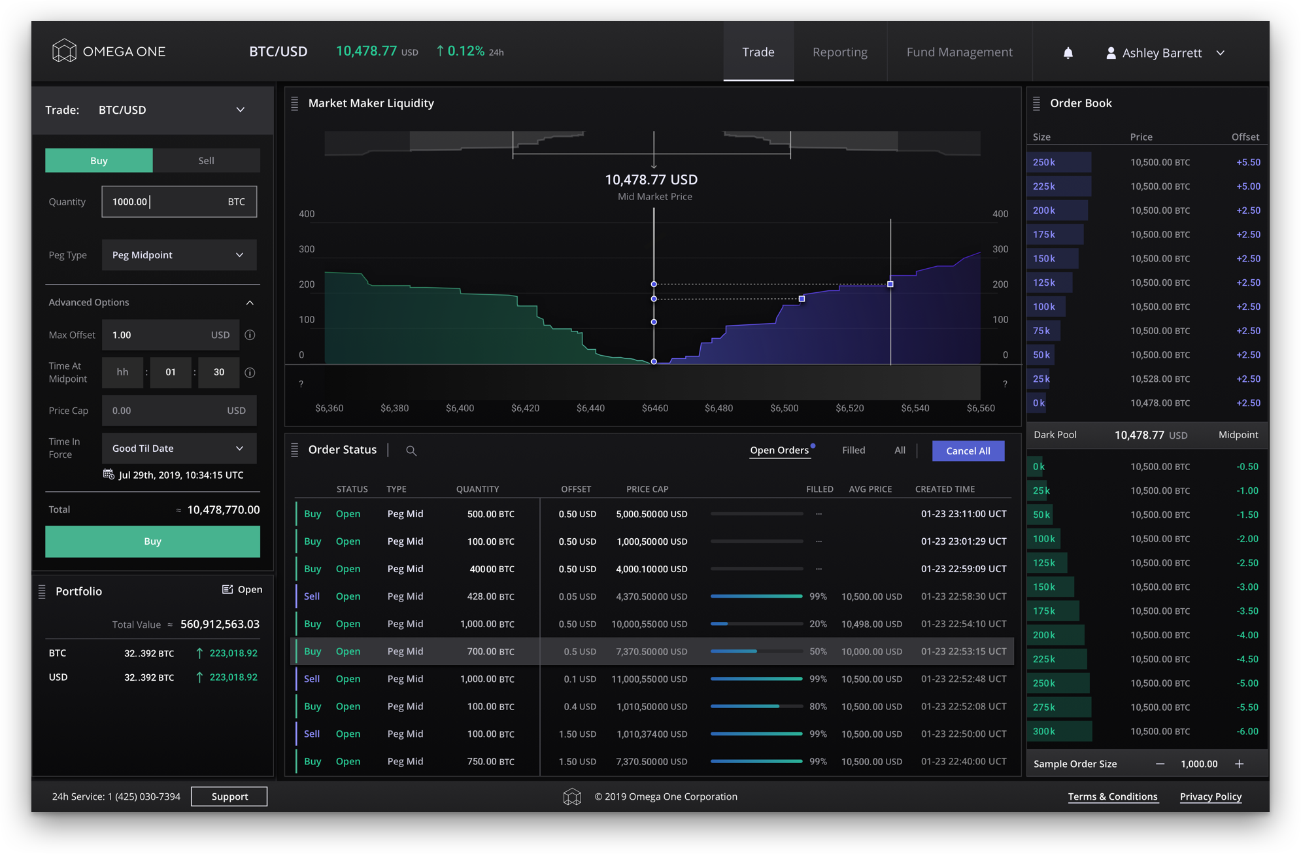Click the hours field of Time At Midpoint
This screenshot has height=854, width=1301.
point(122,372)
